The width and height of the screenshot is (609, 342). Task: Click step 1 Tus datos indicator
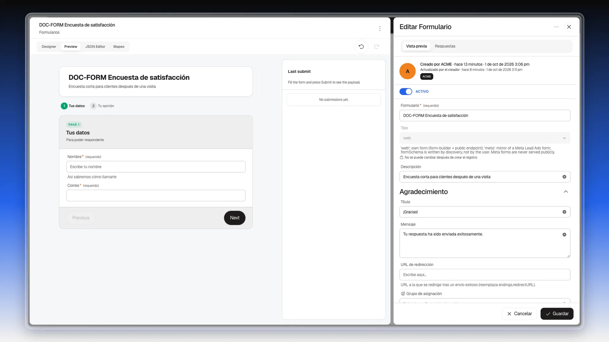coord(73,106)
